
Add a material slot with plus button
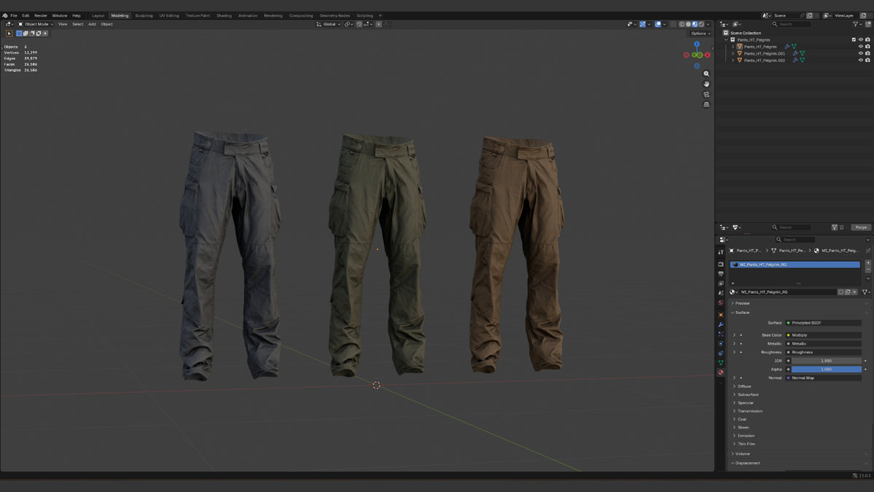point(867,264)
